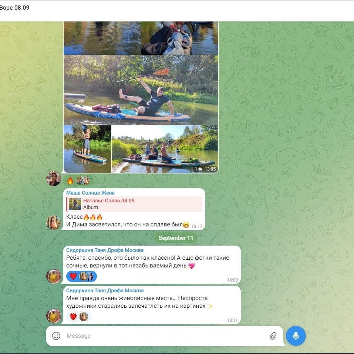
Task: Click the September 11 date separator
Action: click(176, 238)
